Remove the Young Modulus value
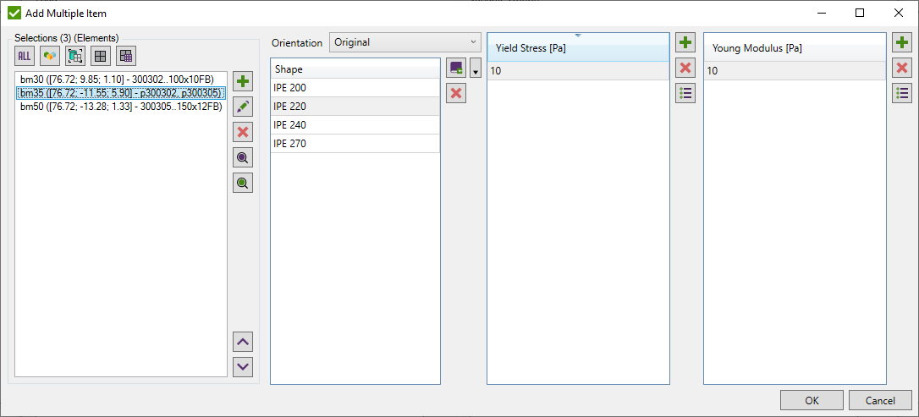Screen dimensions: 919x417 pyautogui.click(x=902, y=69)
